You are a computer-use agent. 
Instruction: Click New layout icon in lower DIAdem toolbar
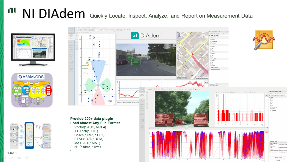[x=147, y=89]
